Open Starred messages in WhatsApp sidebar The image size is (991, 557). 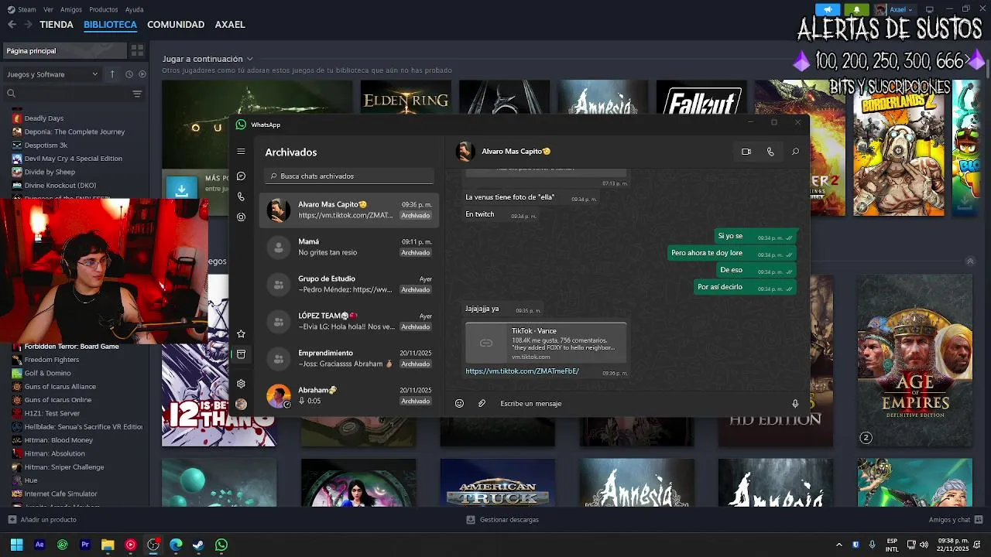point(241,333)
